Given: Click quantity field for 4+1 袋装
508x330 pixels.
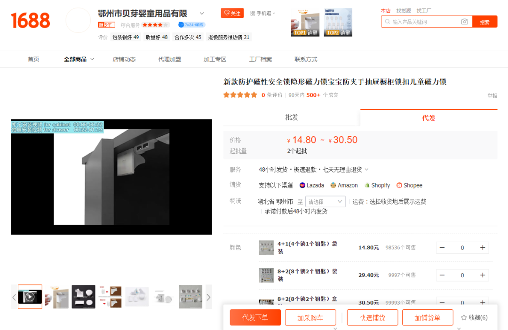Looking at the screenshot, I should (462, 248).
